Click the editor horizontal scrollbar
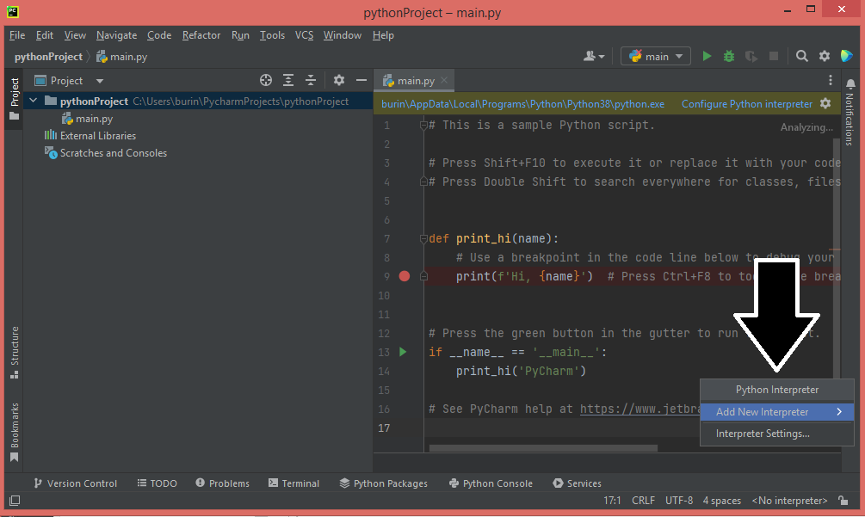The image size is (865, 517). [x=543, y=448]
